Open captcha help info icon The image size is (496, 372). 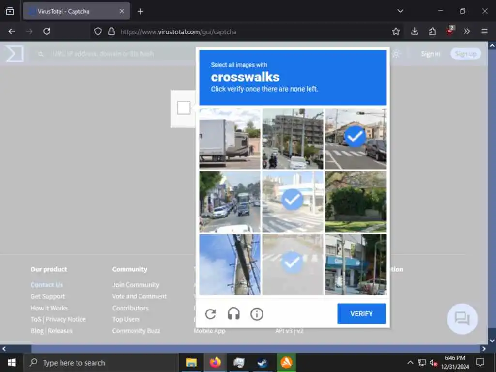click(x=257, y=314)
